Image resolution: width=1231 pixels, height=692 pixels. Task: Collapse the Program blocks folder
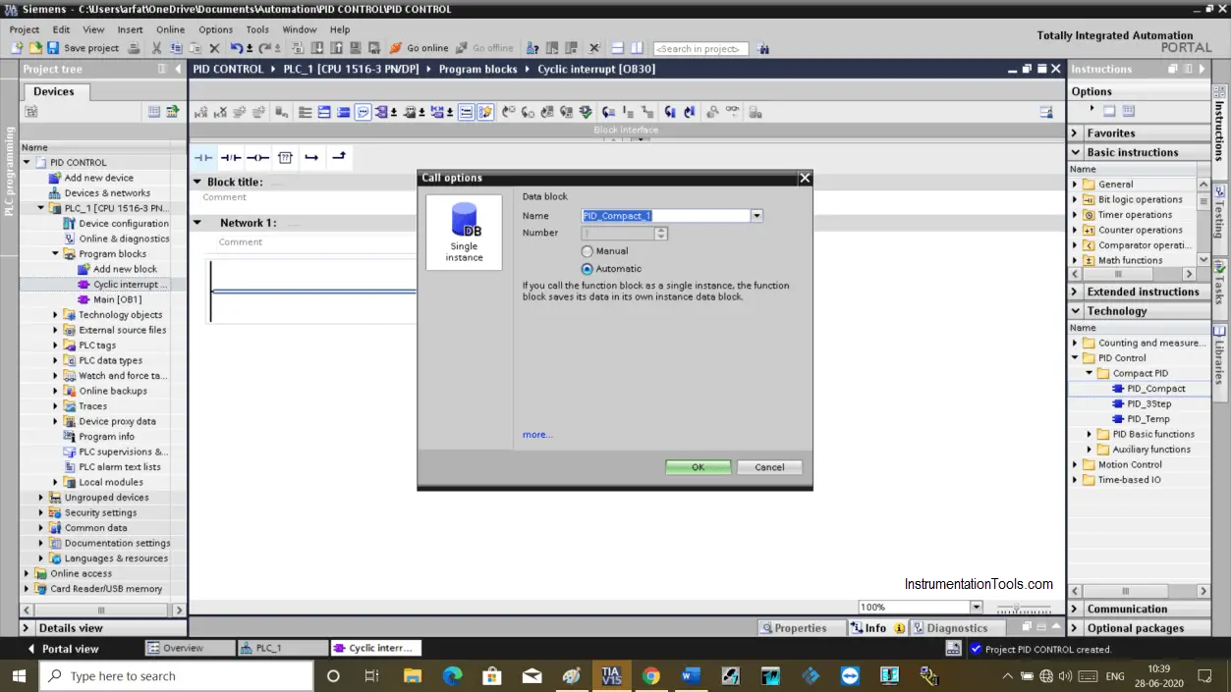point(56,253)
